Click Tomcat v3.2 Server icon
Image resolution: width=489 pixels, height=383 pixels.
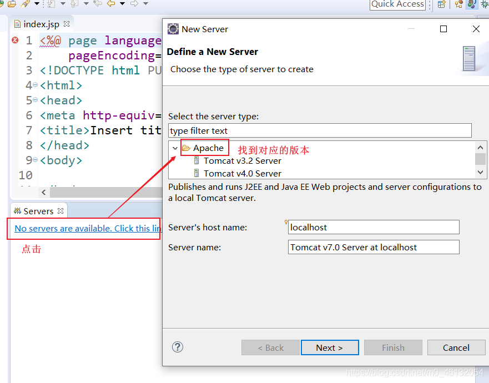coord(196,160)
